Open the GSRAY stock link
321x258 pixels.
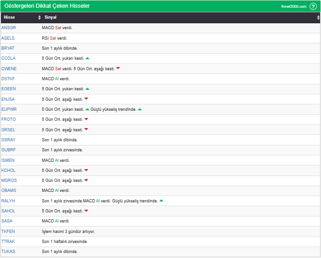coord(9,140)
